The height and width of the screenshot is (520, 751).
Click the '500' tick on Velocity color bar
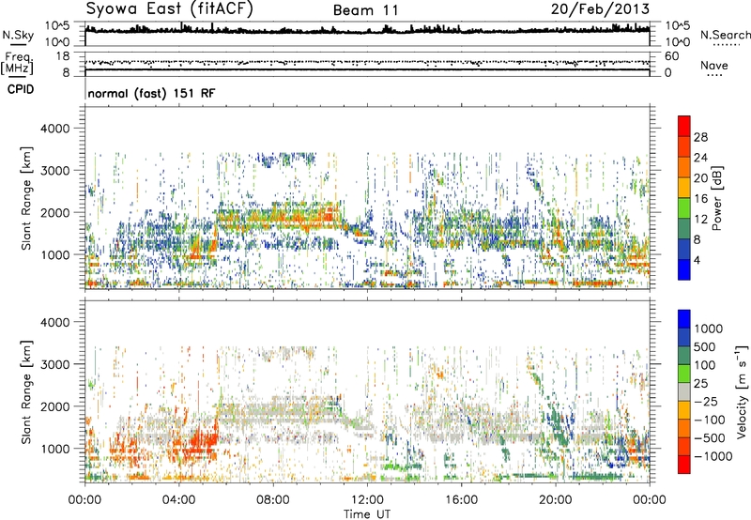click(707, 346)
